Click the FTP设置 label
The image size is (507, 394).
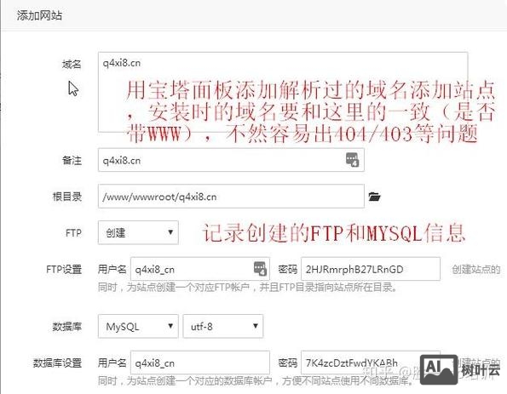[x=64, y=269]
